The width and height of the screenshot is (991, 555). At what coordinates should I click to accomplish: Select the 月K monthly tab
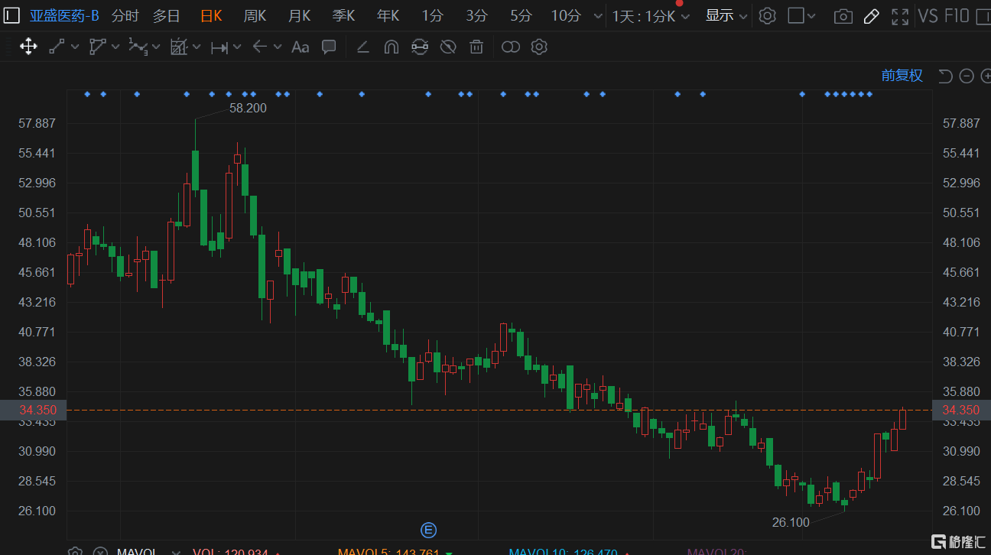click(299, 15)
